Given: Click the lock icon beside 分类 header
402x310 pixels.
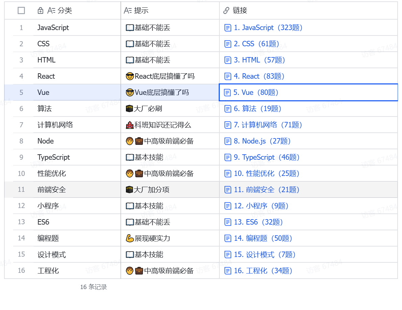Looking at the screenshot, I should click(40, 10).
